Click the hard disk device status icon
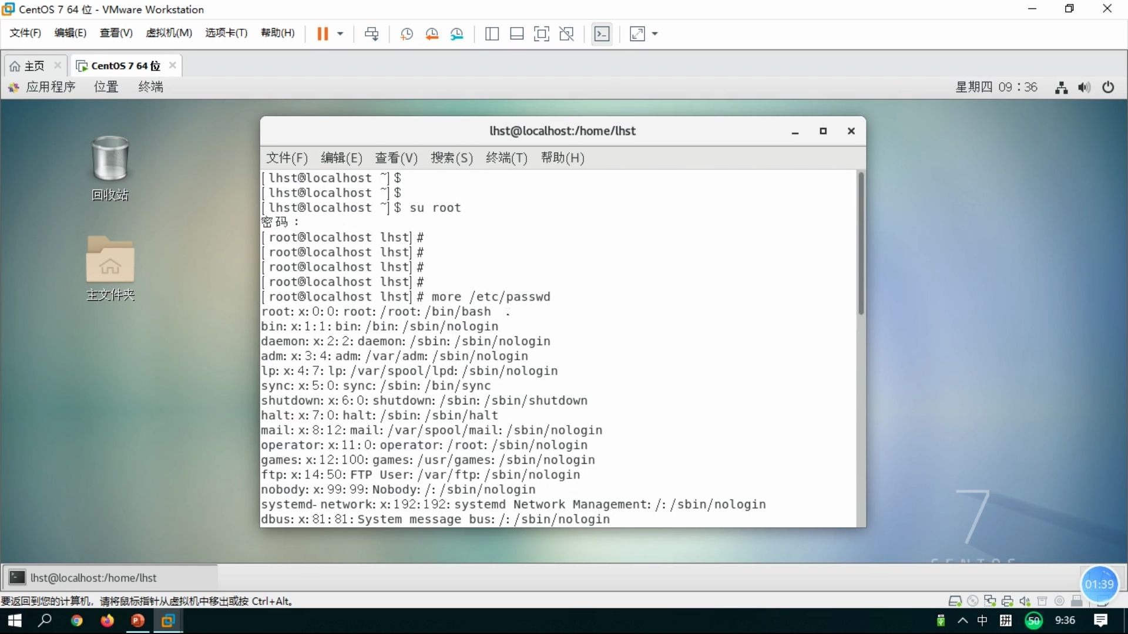1128x634 pixels. point(955,601)
